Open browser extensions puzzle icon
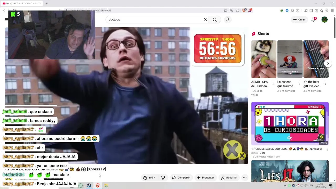336x189 pixels. 292,10
